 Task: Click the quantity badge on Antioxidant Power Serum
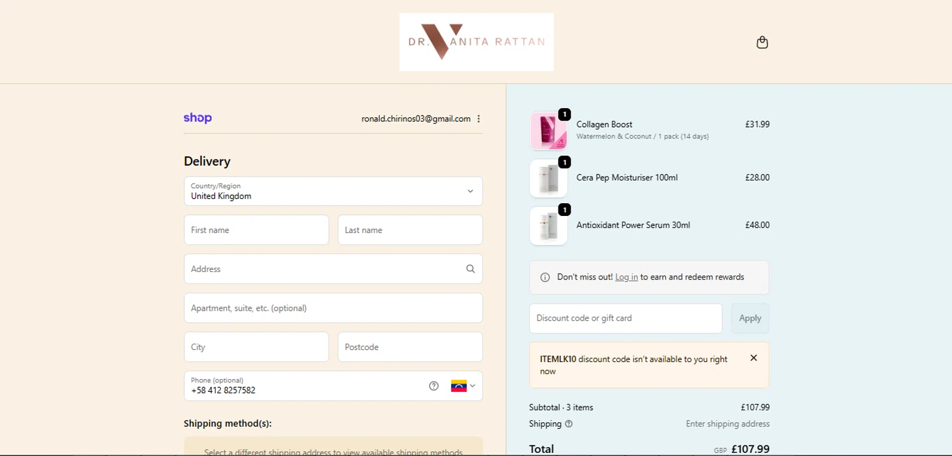click(x=564, y=210)
